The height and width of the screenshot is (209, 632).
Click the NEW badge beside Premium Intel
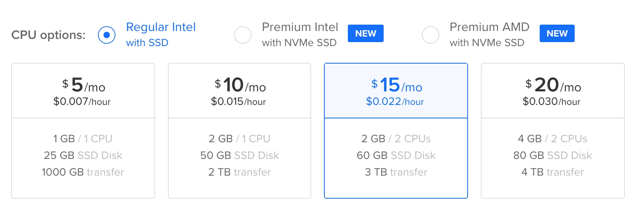365,33
